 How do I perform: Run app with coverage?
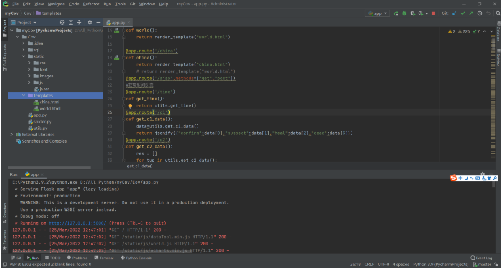(412, 13)
